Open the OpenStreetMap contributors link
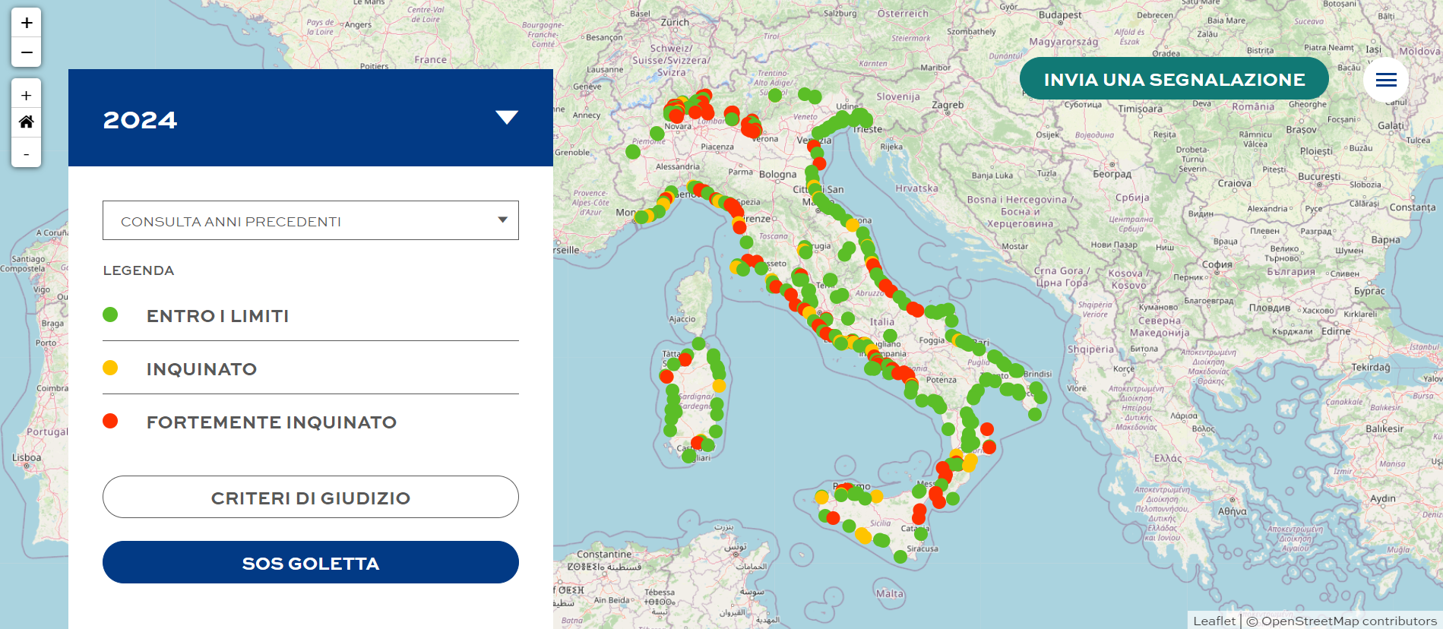Viewport: 1443px width, 629px height. (x=1348, y=621)
